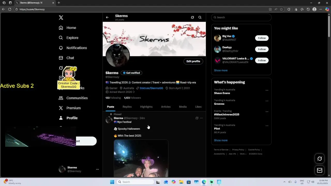Open the account switcher ellipsis menu

point(97,169)
